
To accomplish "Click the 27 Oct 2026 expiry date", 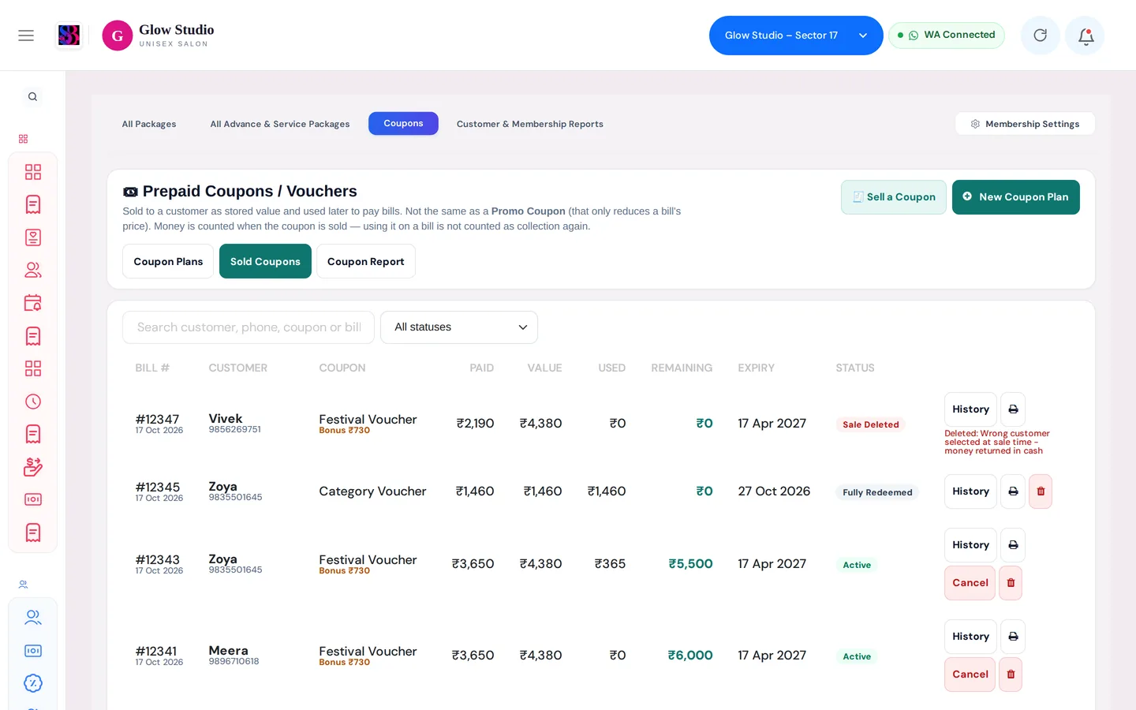I will (774, 491).
